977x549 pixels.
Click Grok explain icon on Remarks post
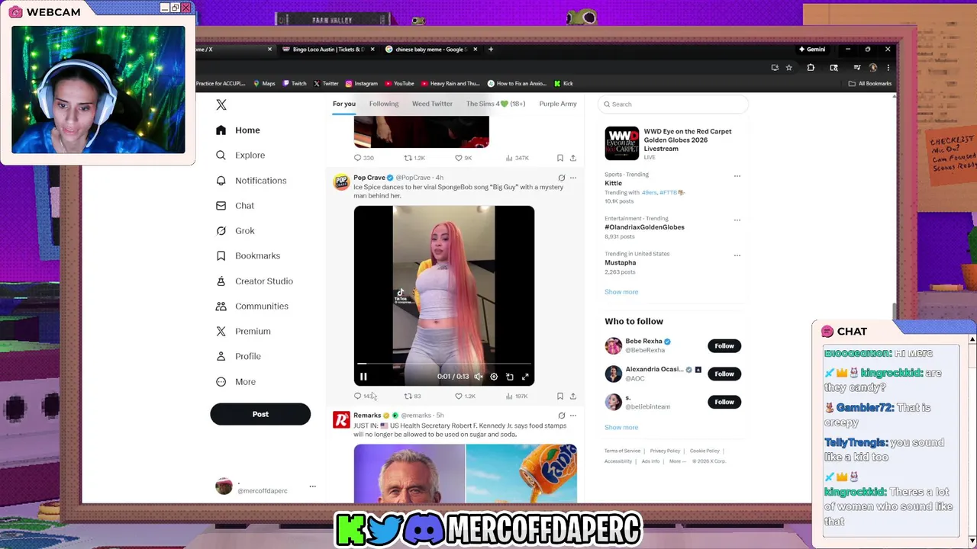pyautogui.click(x=562, y=416)
